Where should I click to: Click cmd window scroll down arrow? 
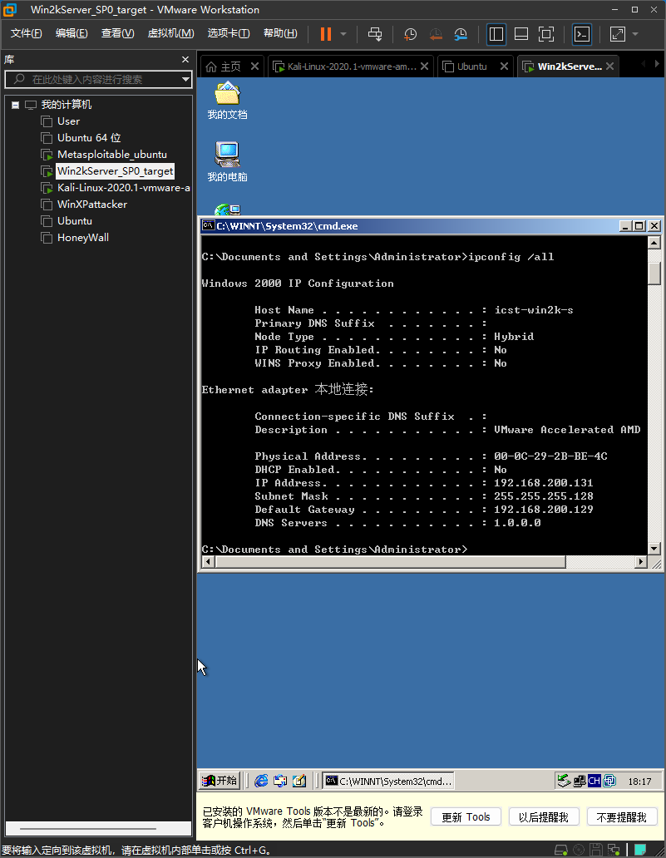654,548
